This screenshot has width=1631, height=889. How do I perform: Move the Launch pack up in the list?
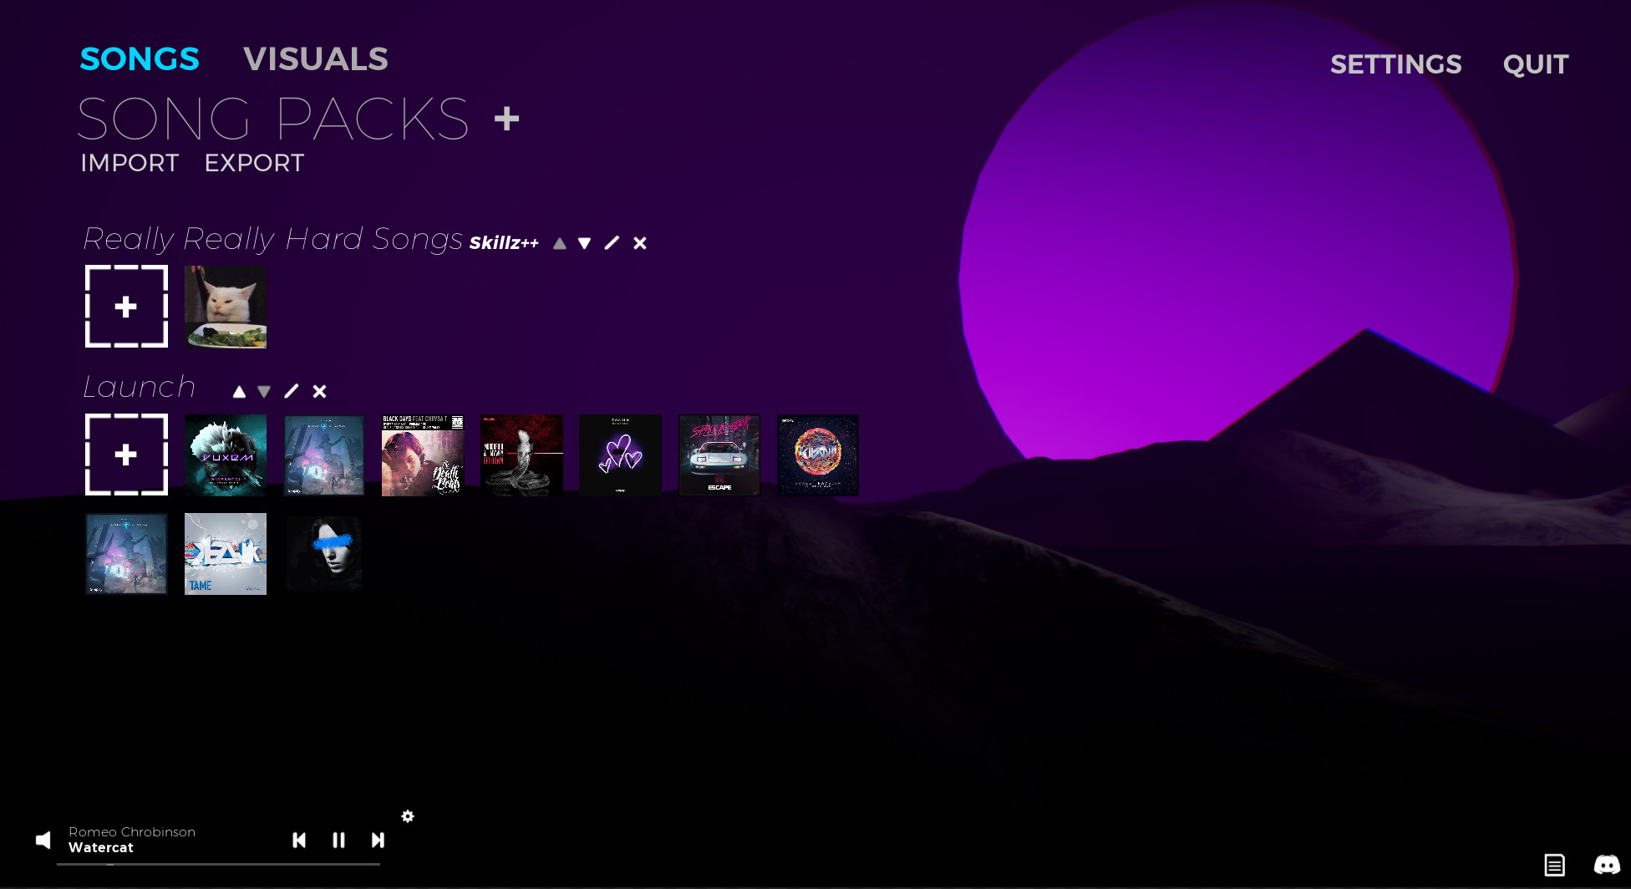[239, 390]
